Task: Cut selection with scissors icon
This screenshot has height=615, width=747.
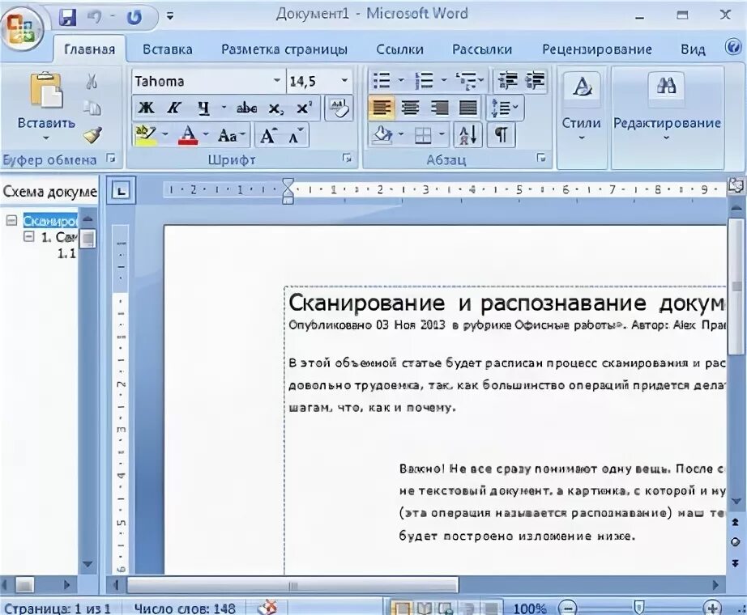Action: pos(92,81)
